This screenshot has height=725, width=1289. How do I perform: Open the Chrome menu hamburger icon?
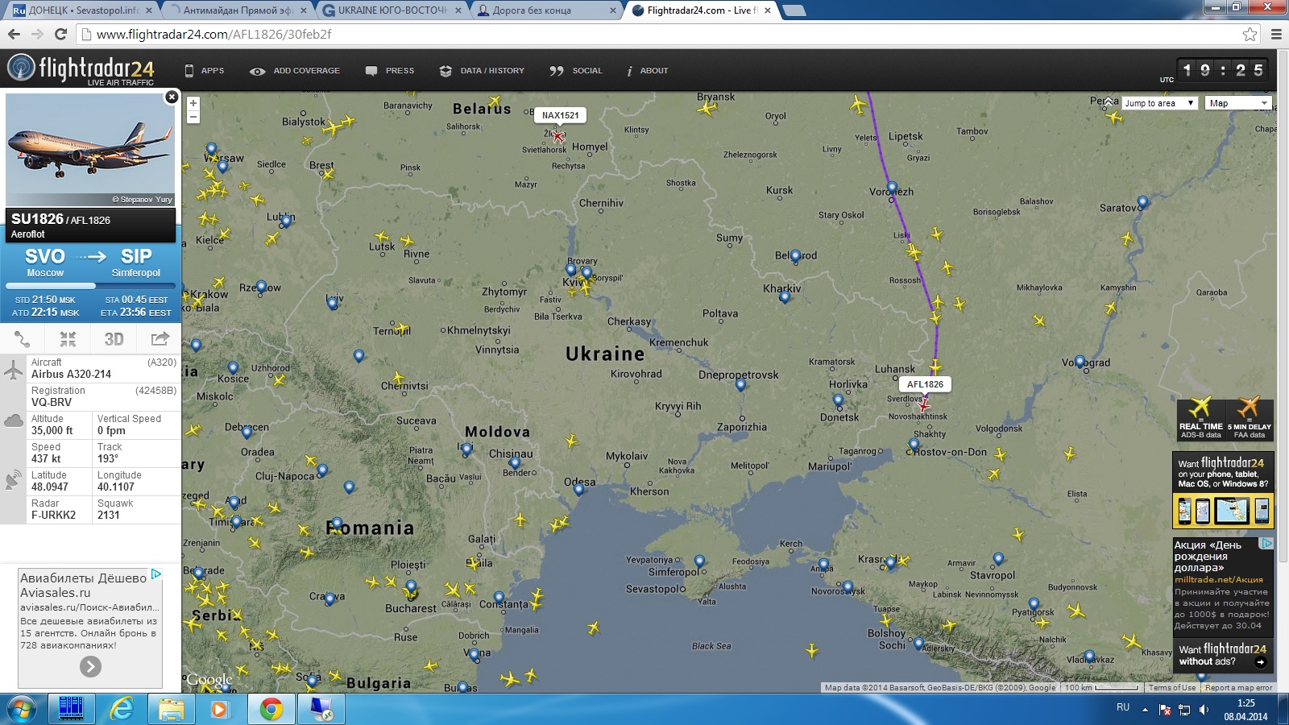pos(1276,34)
